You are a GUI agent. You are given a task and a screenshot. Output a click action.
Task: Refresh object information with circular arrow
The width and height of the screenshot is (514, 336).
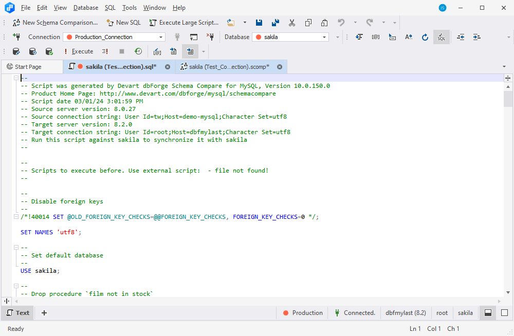(425, 37)
